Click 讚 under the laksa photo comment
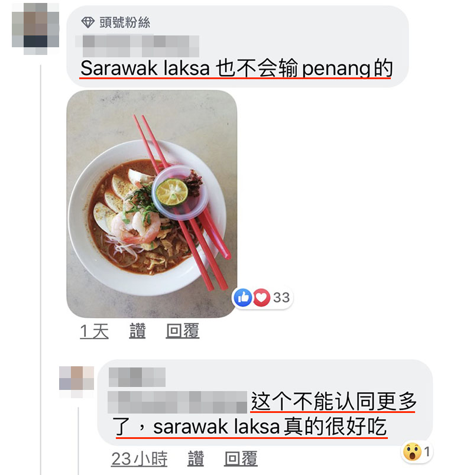This screenshot has height=475, width=473. click(138, 331)
